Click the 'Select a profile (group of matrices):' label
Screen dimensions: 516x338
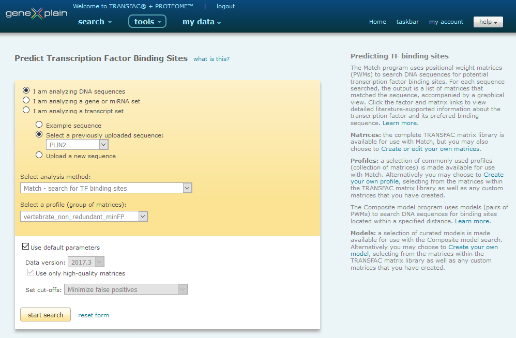[x=73, y=205]
